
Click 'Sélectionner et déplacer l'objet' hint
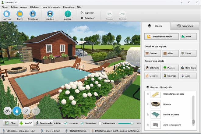pyautogui.click(x=21, y=131)
